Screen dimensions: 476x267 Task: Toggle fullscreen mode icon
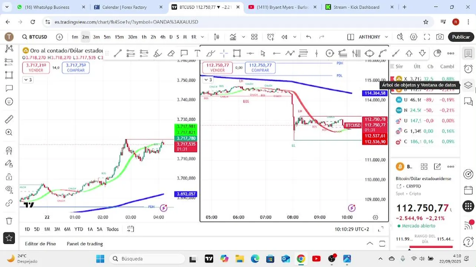(x=427, y=37)
